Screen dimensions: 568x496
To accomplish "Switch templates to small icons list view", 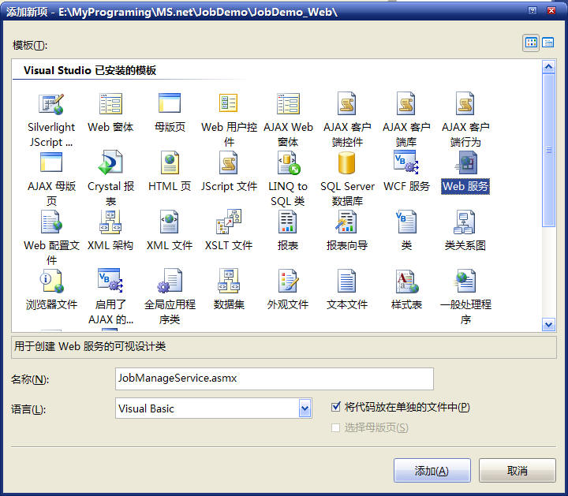I will tap(548, 43).
